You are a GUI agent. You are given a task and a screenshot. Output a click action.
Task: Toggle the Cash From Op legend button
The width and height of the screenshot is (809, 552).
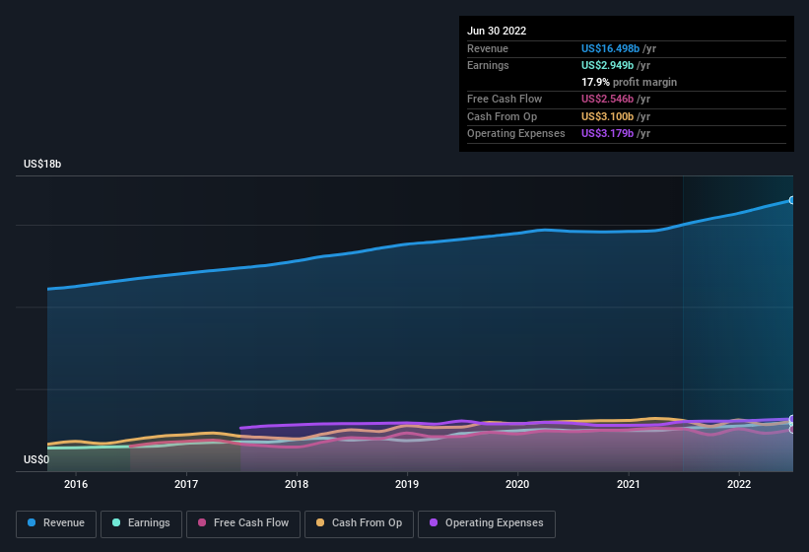pyautogui.click(x=359, y=524)
